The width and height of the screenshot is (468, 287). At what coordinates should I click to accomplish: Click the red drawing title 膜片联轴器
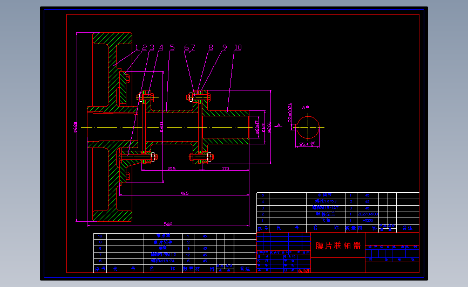[x=338, y=246]
